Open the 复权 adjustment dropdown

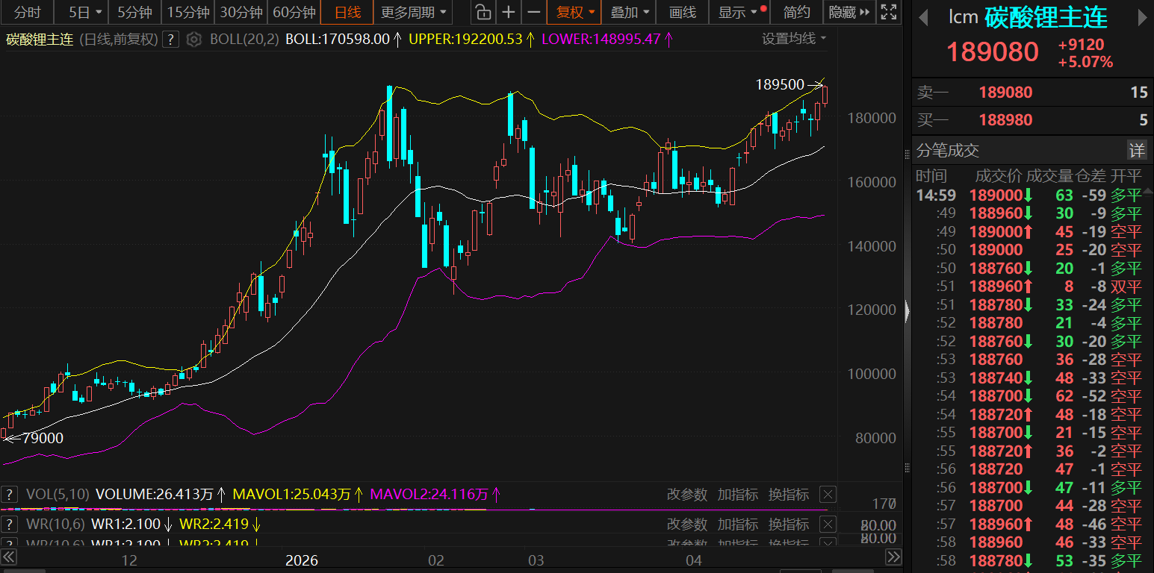[575, 12]
